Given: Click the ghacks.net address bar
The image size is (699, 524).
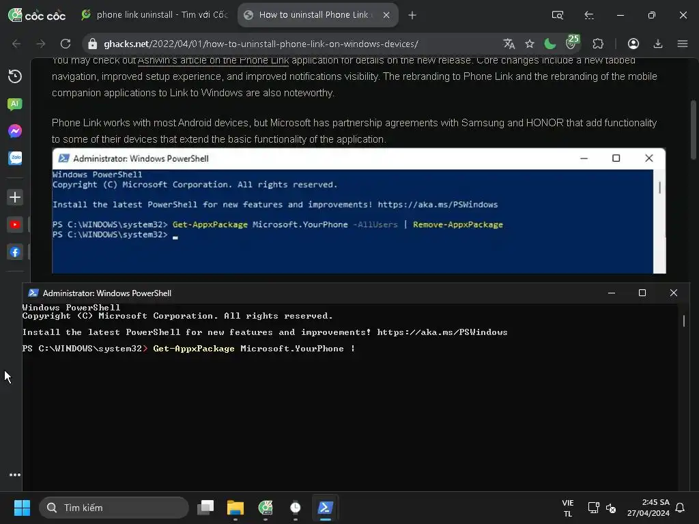Looking at the screenshot, I should point(261,44).
